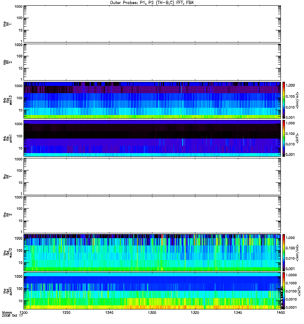Click the "100" y-axis tick of thc fff 2

point(19,209)
